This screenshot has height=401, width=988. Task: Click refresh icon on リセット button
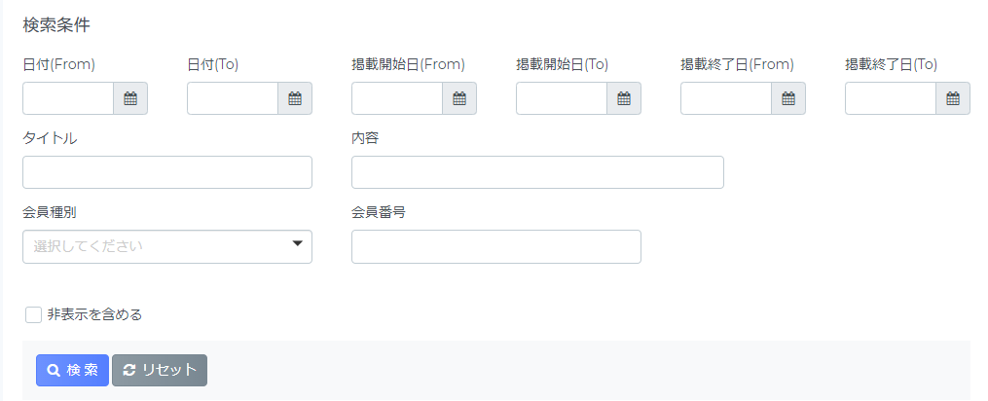tap(129, 370)
